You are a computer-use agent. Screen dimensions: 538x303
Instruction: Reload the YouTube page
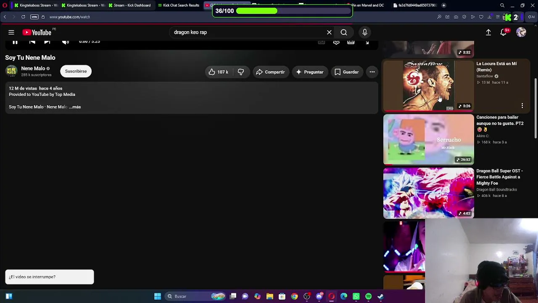(x=23, y=17)
